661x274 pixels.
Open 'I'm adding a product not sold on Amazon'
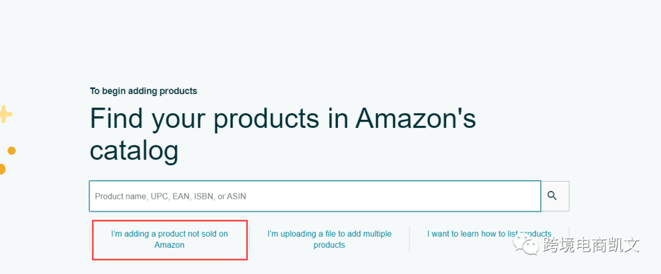coord(170,239)
